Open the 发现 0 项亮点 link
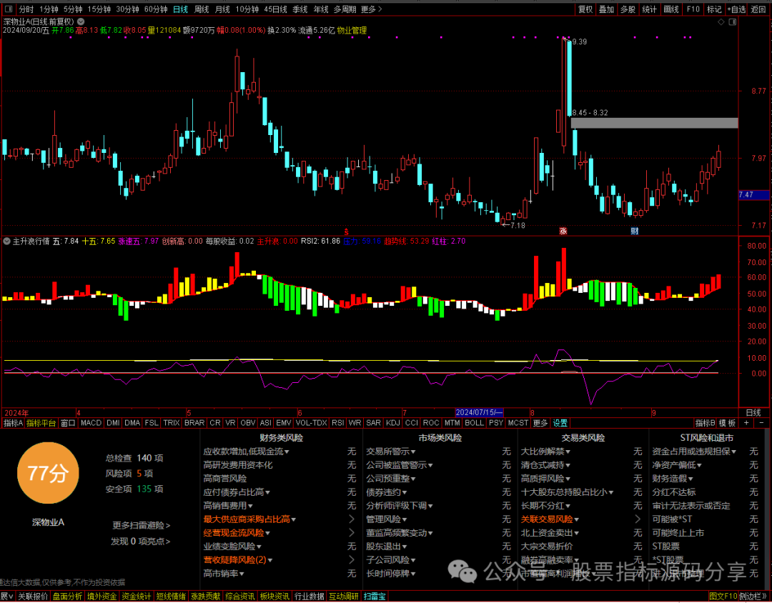Screen dimensions: 772x603 (141, 542)
